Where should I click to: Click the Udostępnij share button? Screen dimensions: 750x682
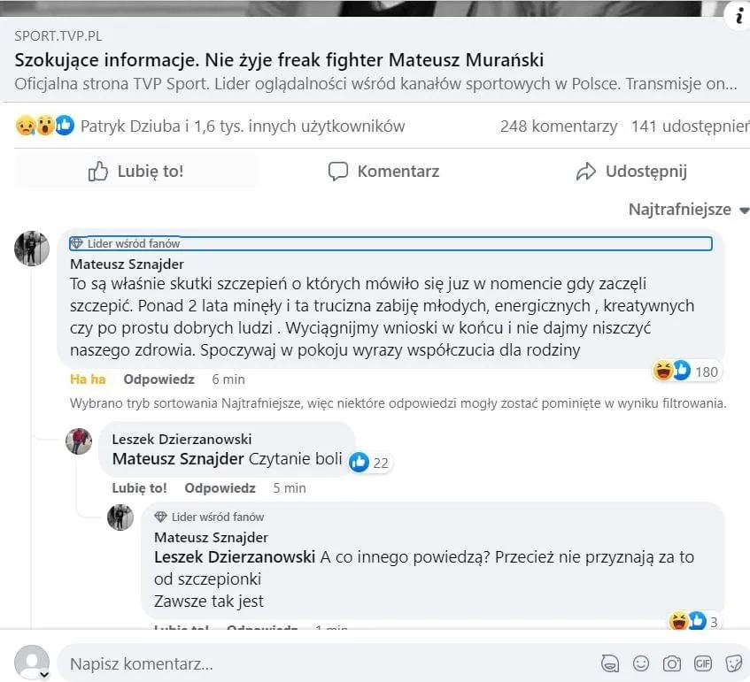click(630, 171)
